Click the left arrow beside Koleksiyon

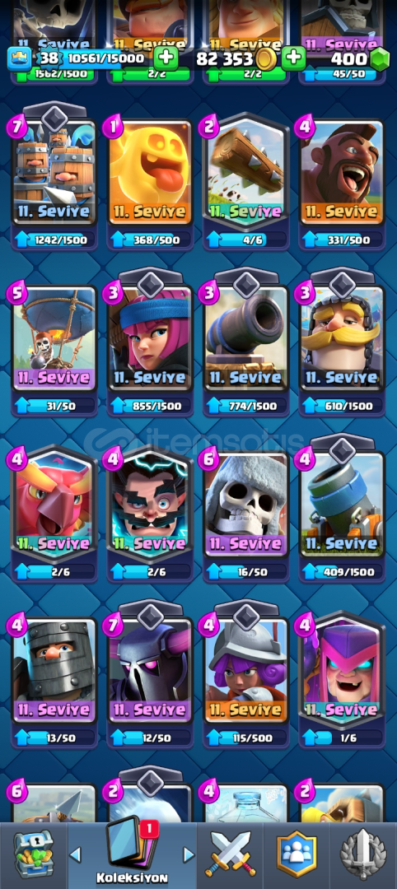pyautogui.click(x=76, y=854)
